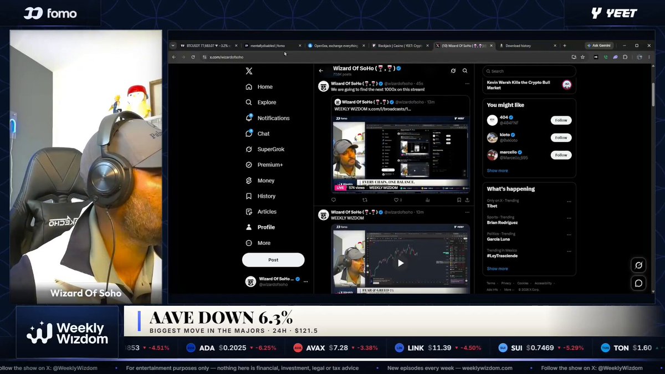
Task: Click the floating Grok button at bottom right
Action: click(638, 265)
